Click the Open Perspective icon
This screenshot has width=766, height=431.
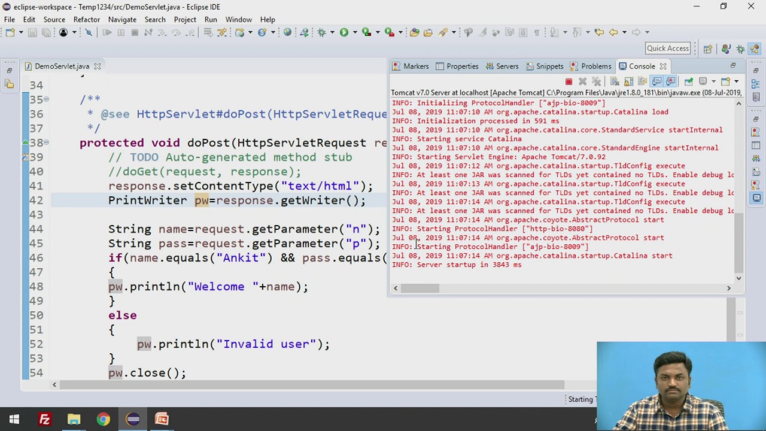pos(708,49)
